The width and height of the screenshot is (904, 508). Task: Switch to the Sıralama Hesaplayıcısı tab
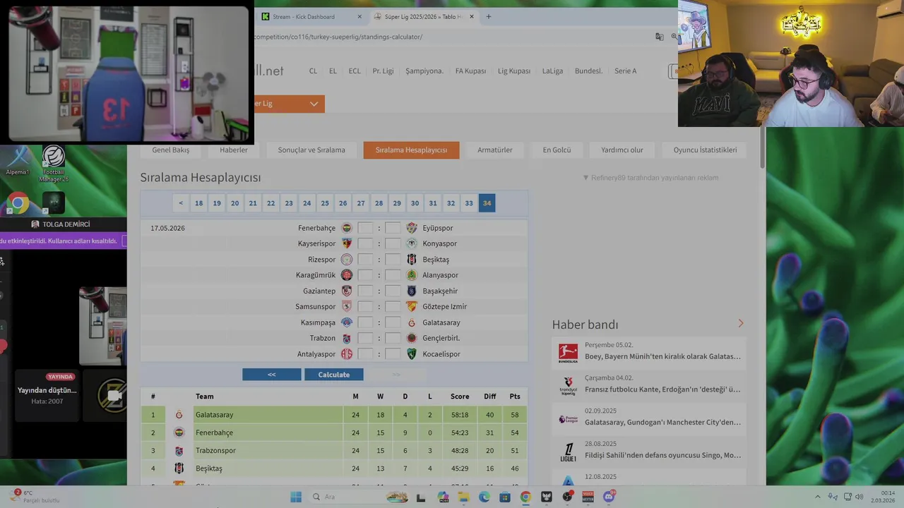(x=411, y=150)
